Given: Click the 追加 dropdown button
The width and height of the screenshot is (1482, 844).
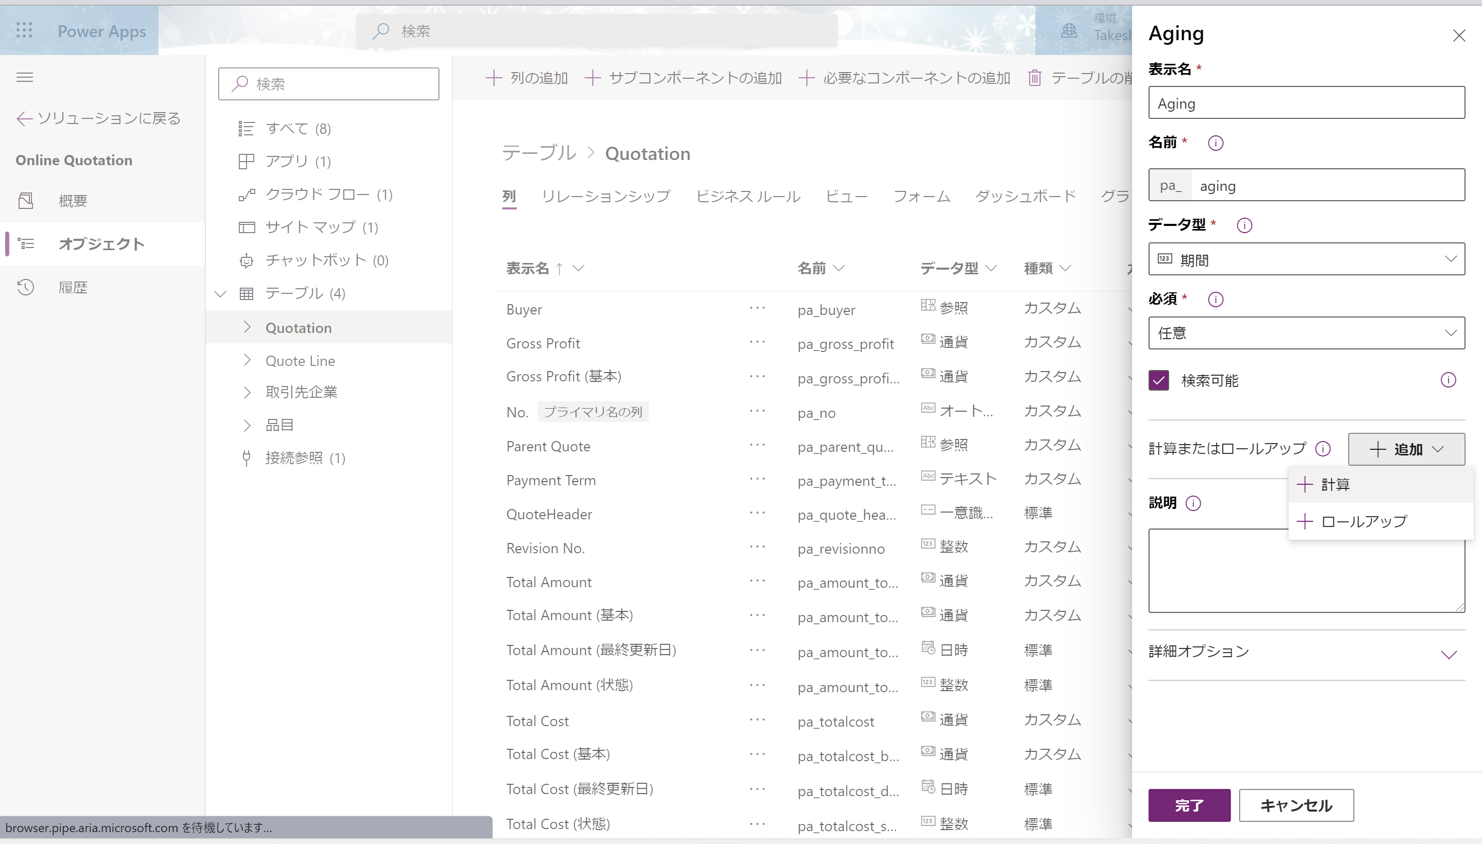Looking at the screenshot, I should pyautogui.click(x=1406, y=449).
